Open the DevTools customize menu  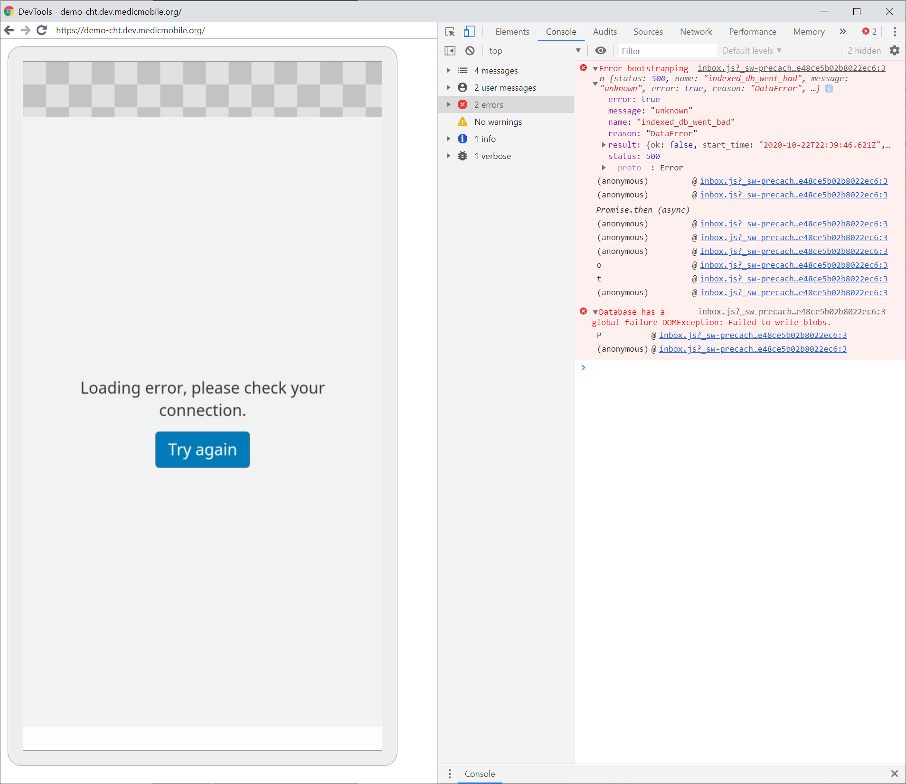click(x=895, y=31)
